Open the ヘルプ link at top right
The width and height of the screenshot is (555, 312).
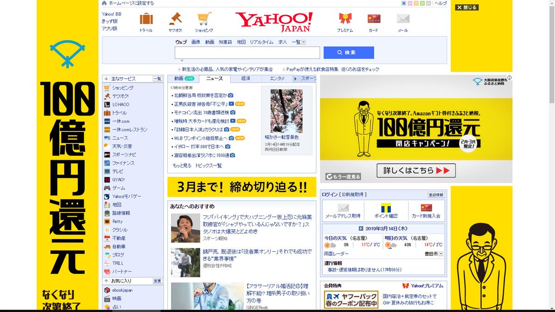(440, 3)
